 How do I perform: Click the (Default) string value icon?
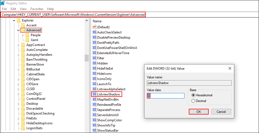tap(94, 27)
